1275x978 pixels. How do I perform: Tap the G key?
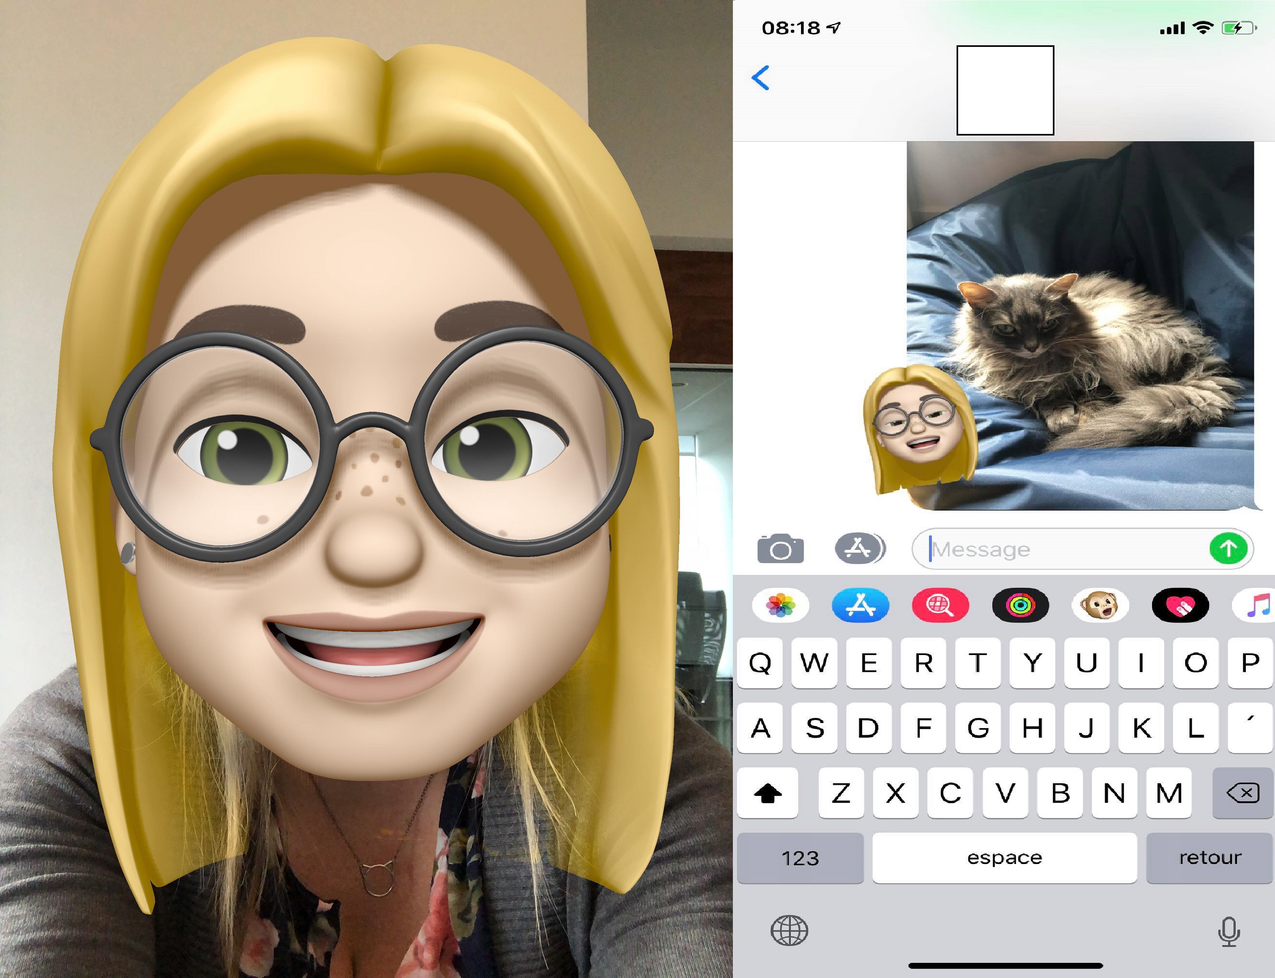[978, 728]
